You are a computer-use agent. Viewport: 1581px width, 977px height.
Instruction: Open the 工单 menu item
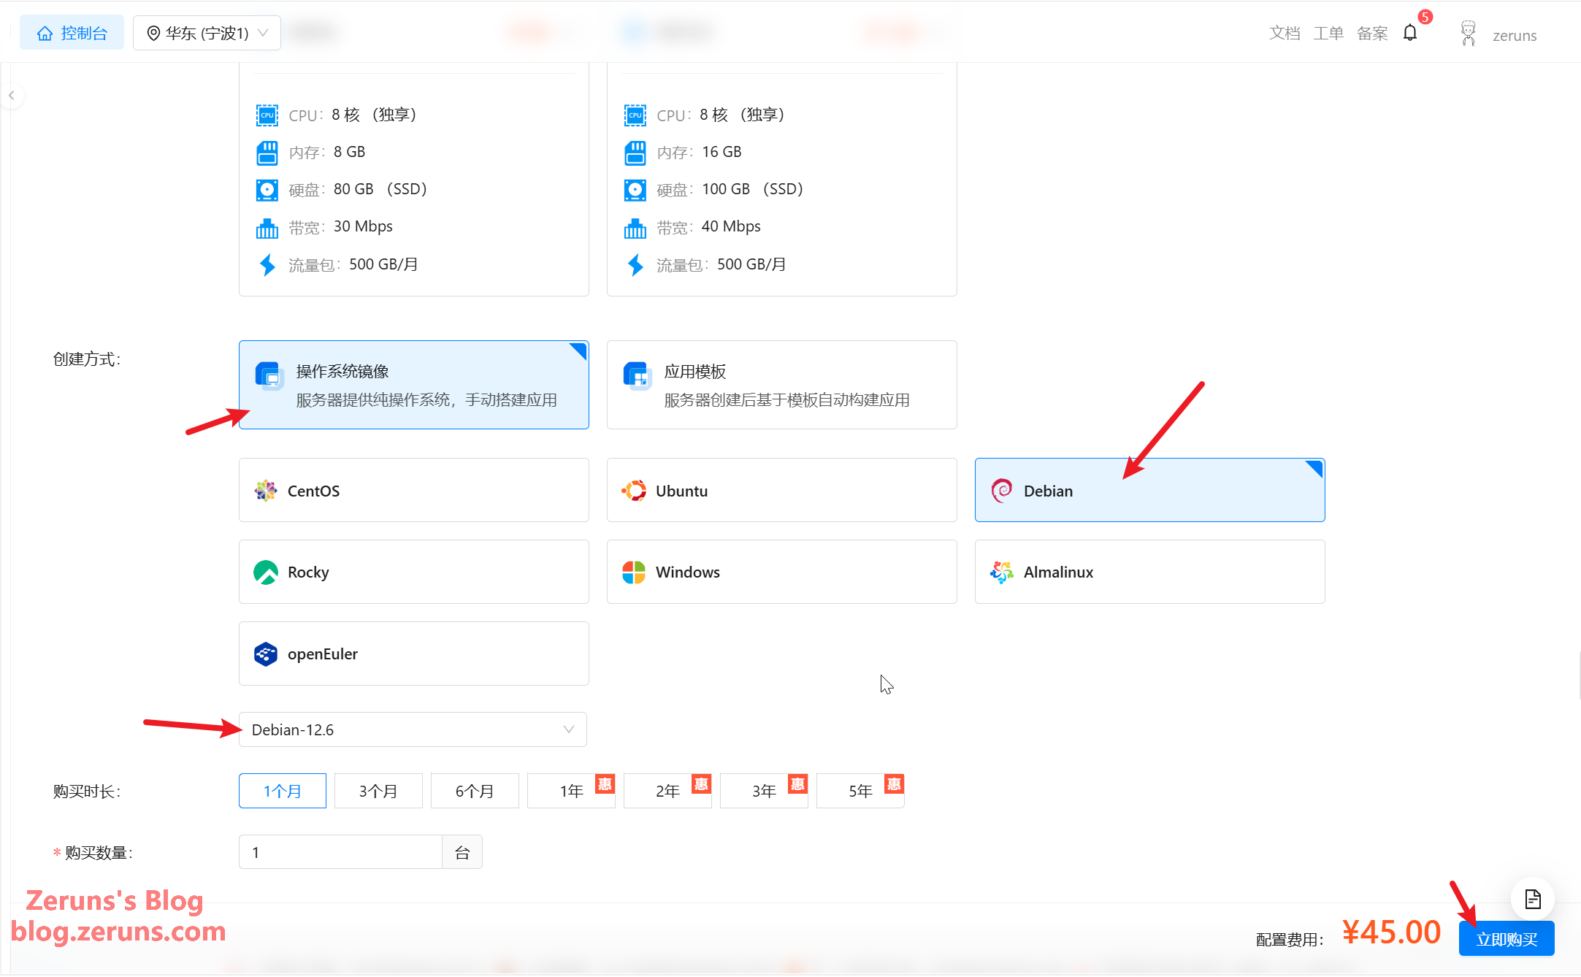point(1328,33)
